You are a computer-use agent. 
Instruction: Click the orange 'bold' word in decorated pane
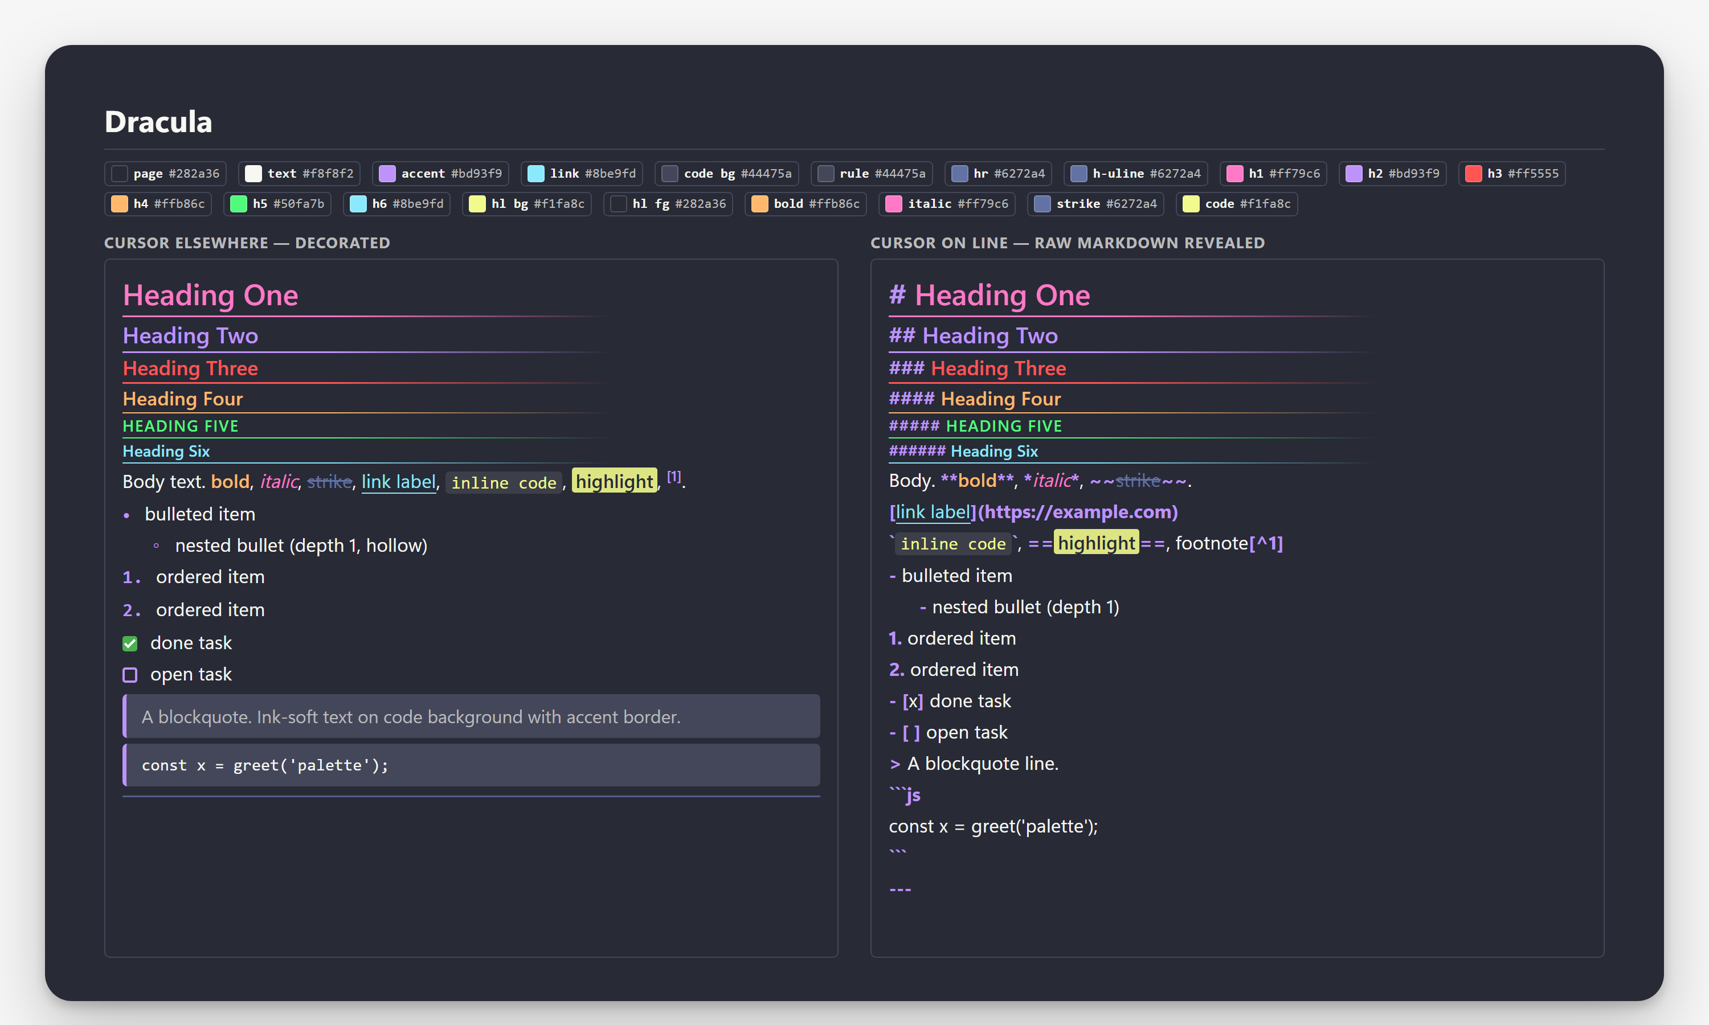[230, 481]
